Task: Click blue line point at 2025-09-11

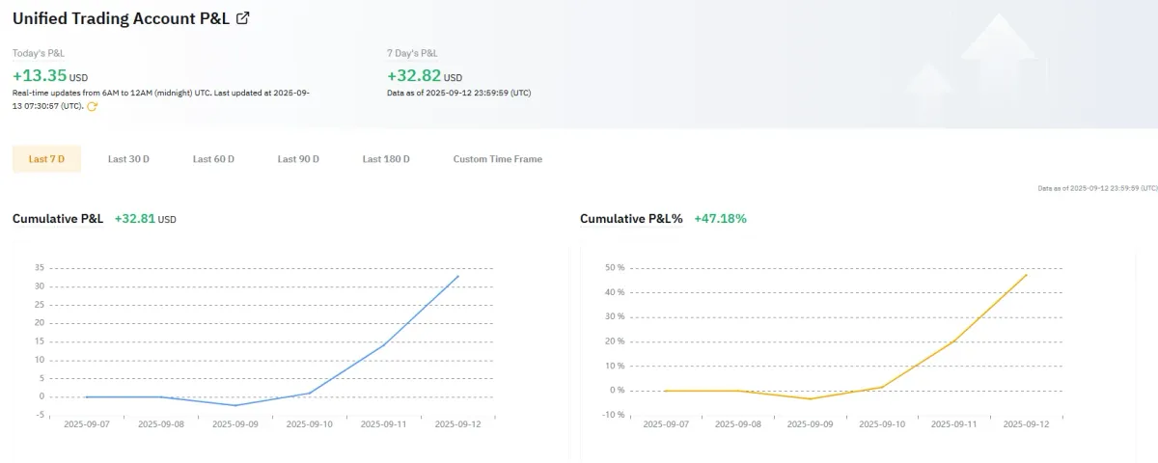Action: click(x=384, y=344)
